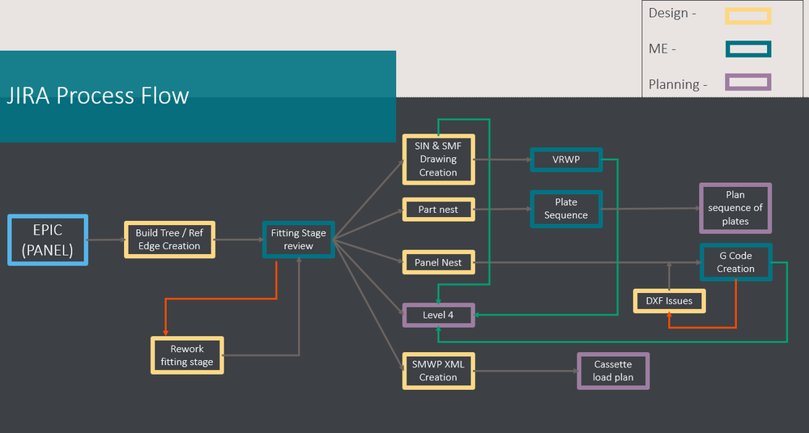809x433 pixels.
Task: Click the VRWP box
Action: coord(566,159)
